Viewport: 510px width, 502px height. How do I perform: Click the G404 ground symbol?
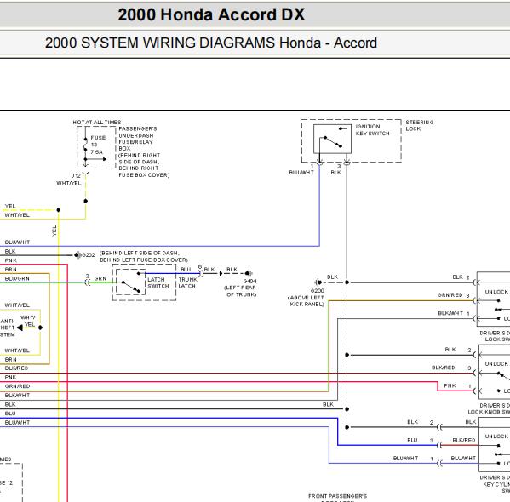click(x=249, y=273)
